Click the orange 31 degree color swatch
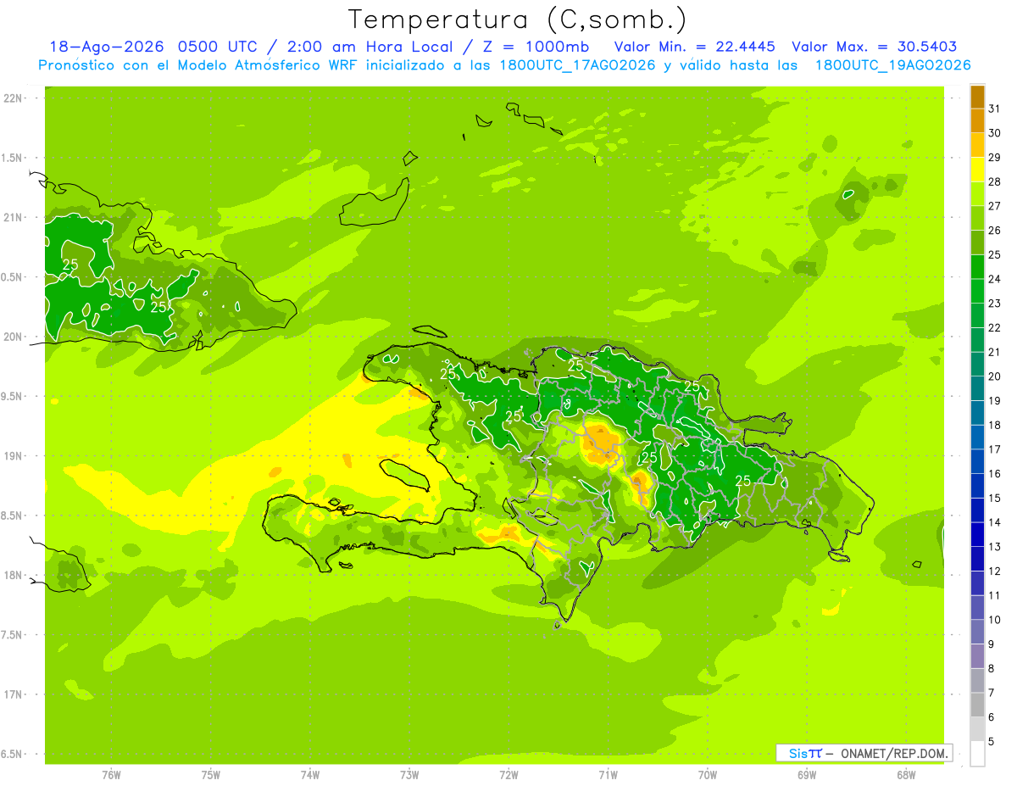 977,97
